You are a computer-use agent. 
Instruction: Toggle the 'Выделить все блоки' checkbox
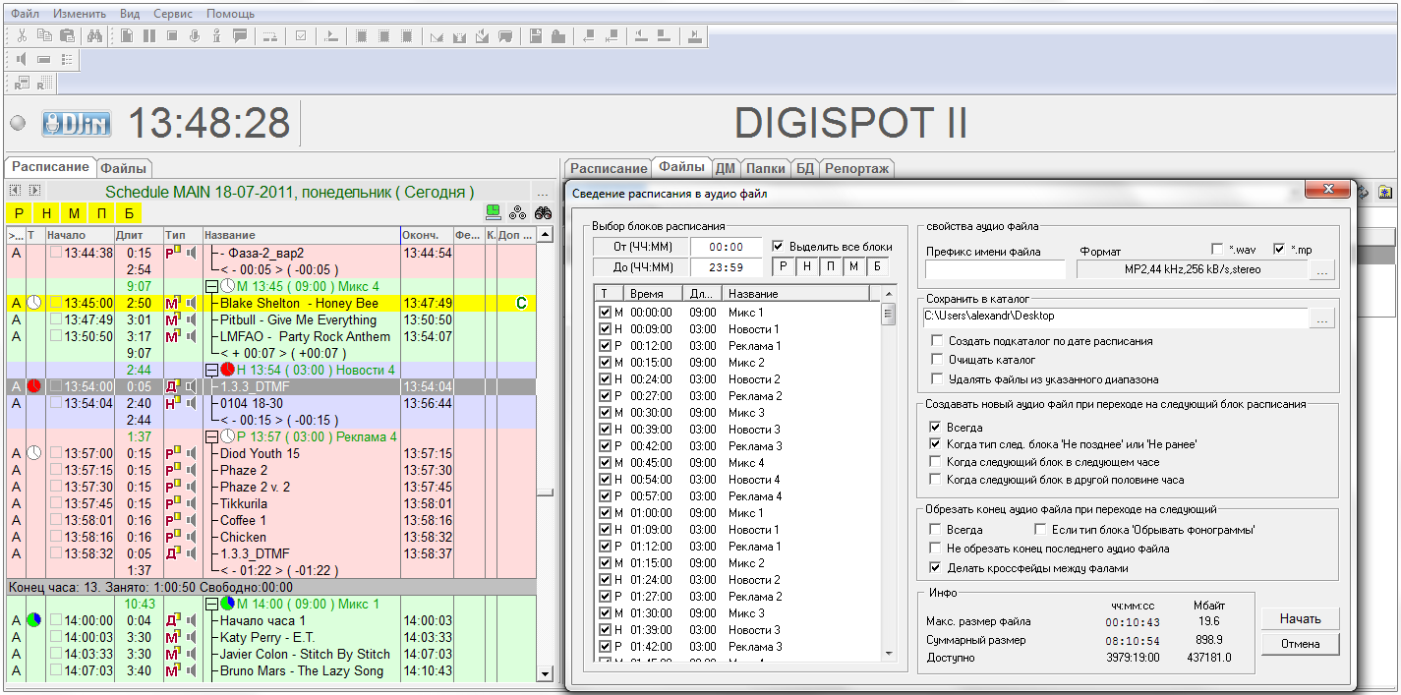[x=779, y=246]
